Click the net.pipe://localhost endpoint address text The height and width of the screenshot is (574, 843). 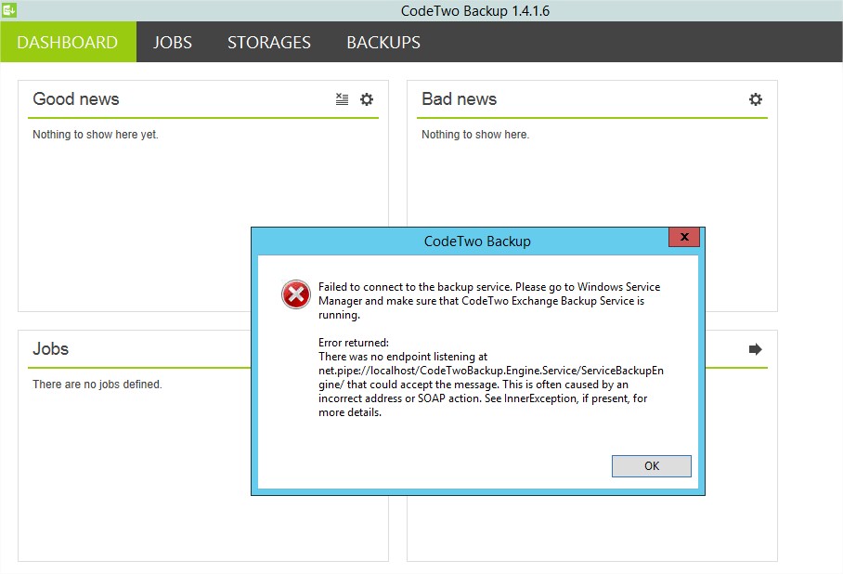pyautogui.click(x=491, y=377)
